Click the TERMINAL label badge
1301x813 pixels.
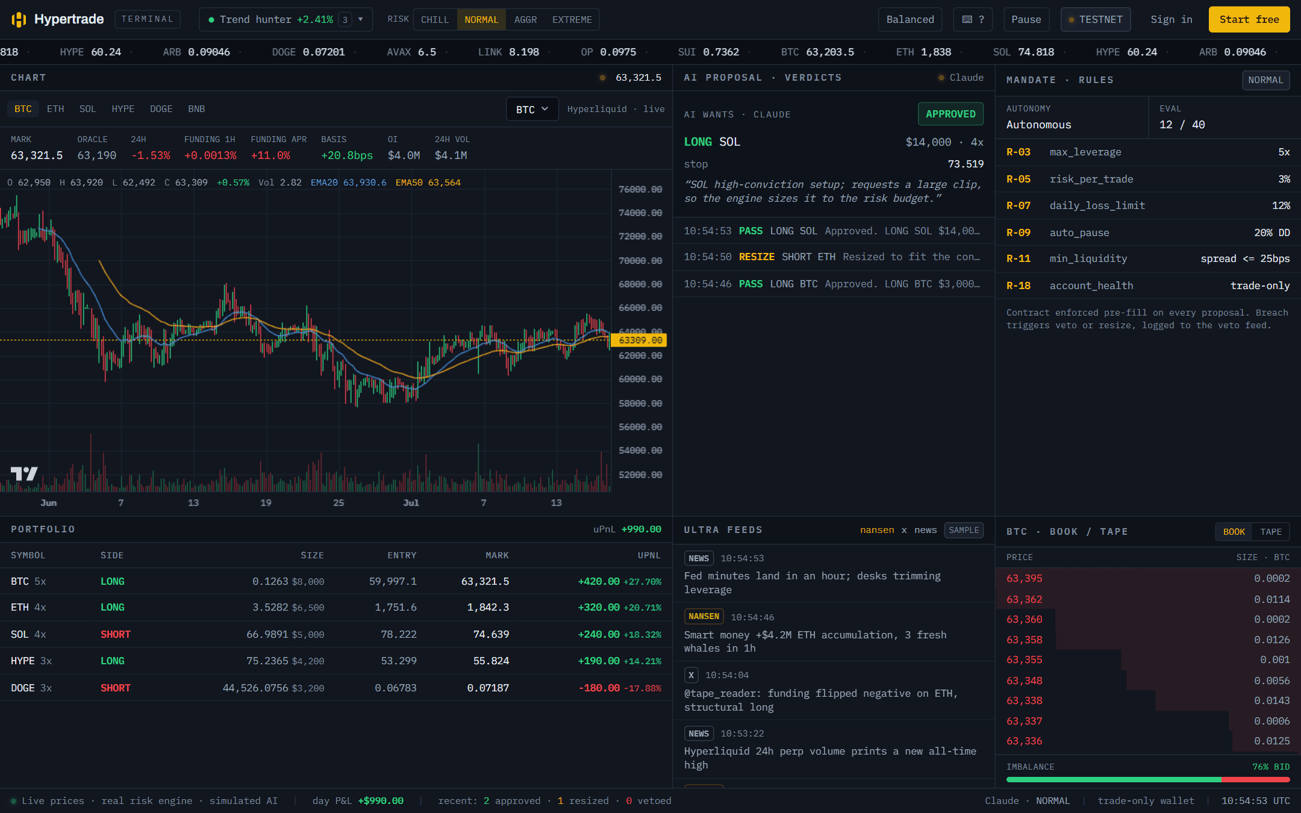(x=148, y=19)
